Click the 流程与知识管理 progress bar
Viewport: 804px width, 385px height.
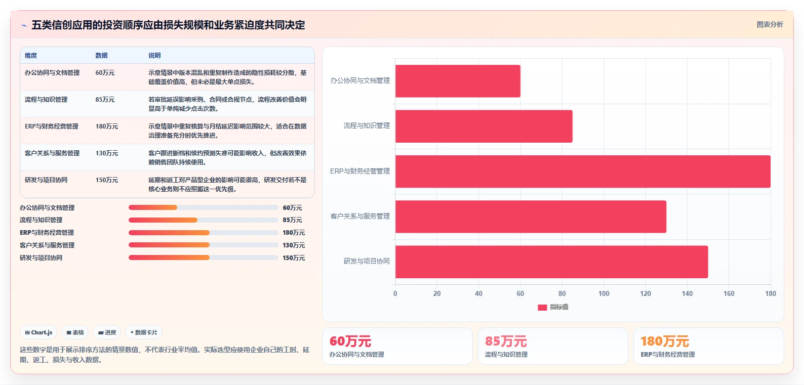[x=203, y=220]
